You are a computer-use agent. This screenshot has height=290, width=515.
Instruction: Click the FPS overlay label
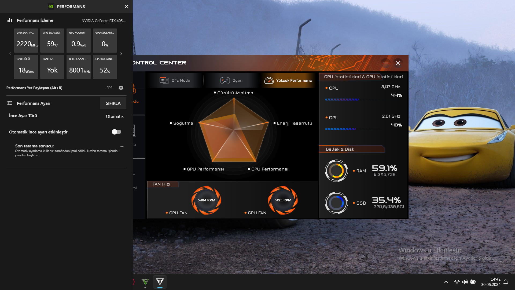point(109,88)
